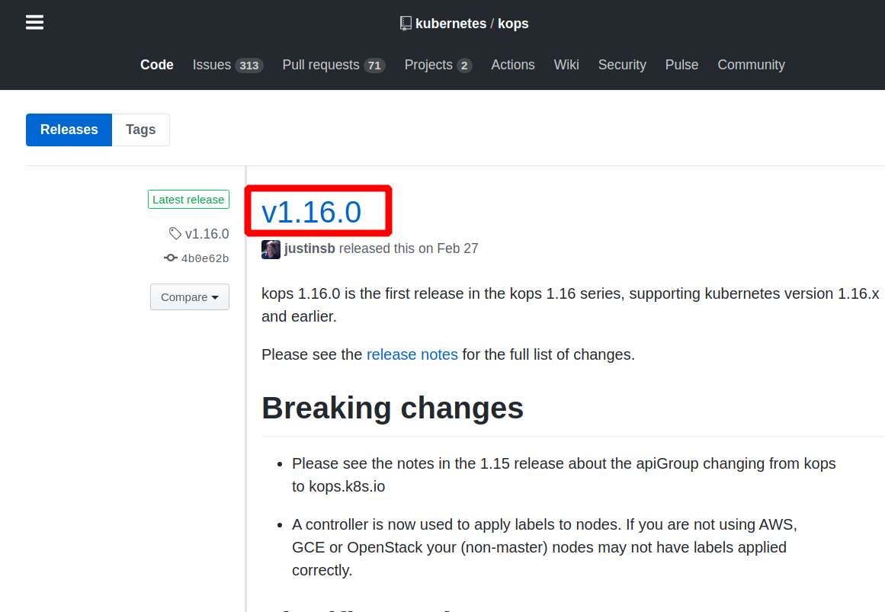The image size is (885, 612).
Task: Switch to the Code tab
Action: 157,65
